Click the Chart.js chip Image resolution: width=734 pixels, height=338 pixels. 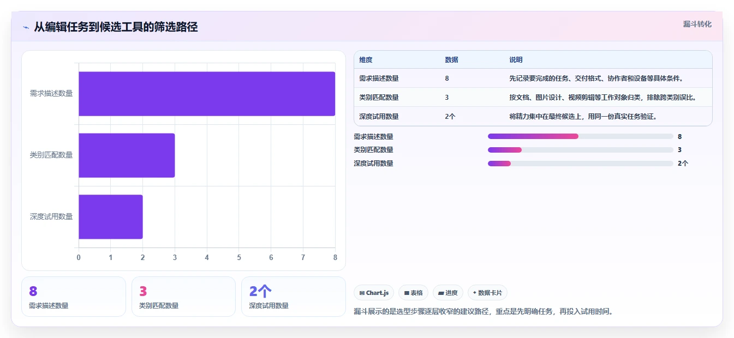click(x=374, y=293)
